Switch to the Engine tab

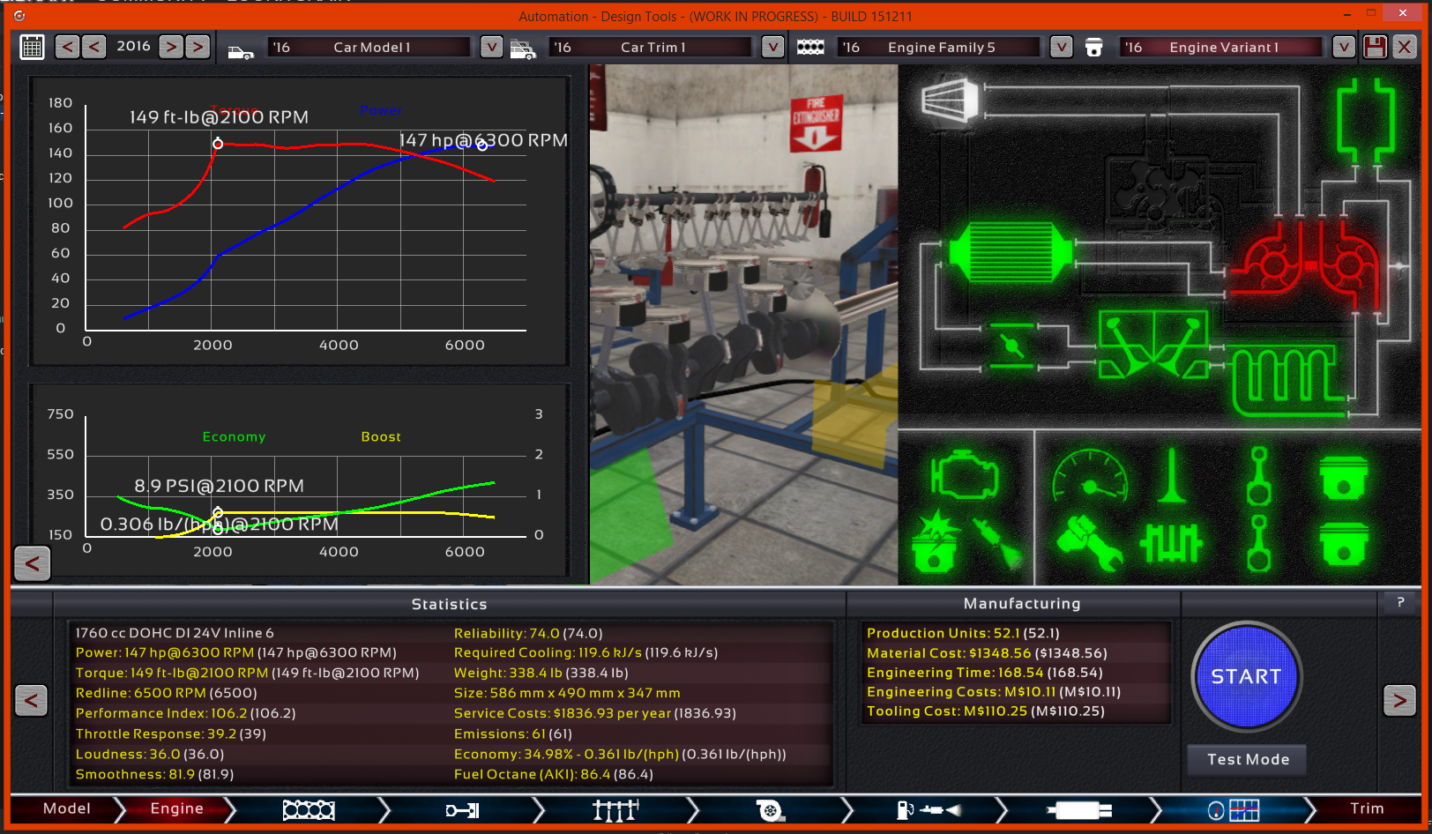[176, 808]
